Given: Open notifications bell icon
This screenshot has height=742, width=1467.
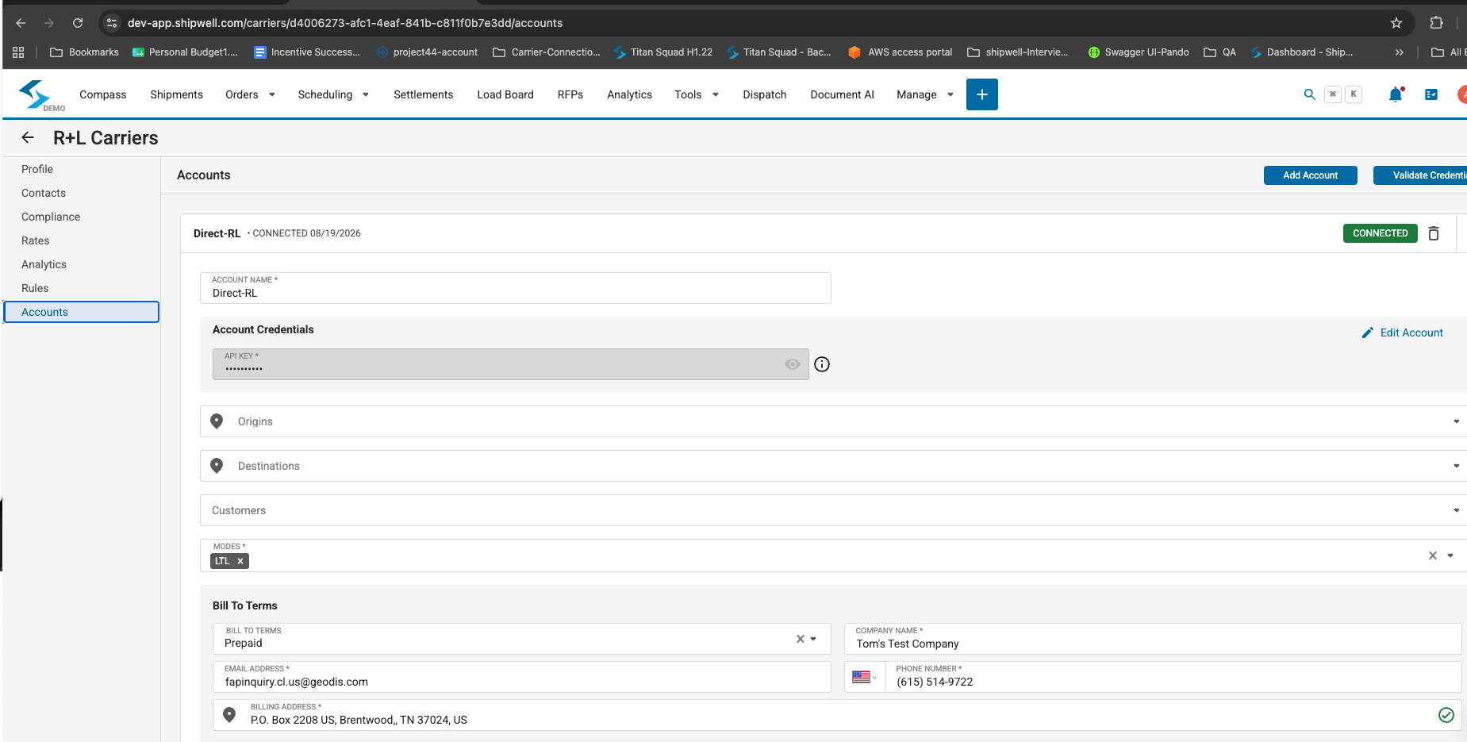Looking at the screenshot, I should 1396,94.
